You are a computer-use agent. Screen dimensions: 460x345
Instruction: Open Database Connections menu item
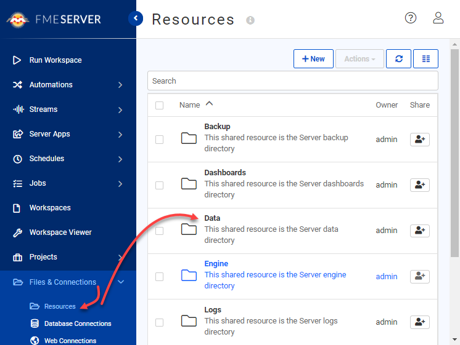tap(78, 323)
